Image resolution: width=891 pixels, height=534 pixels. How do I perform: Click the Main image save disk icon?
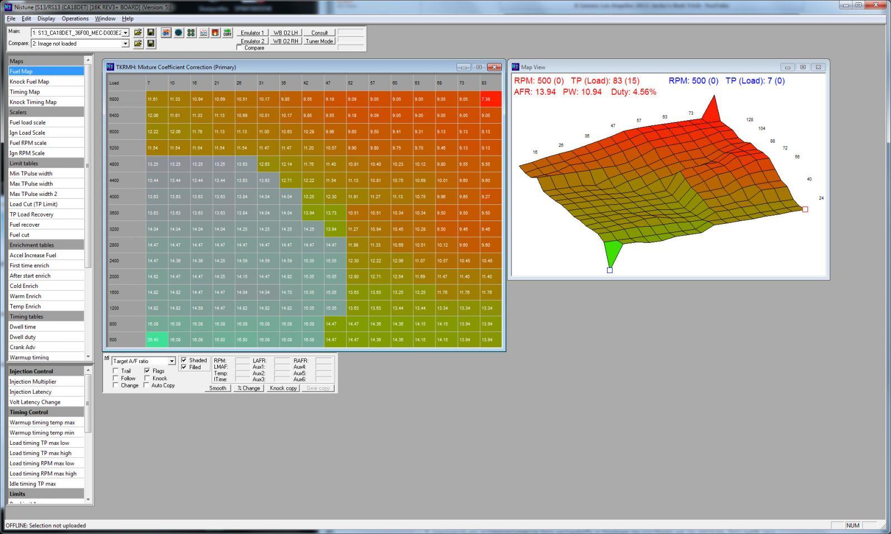coord(150,33)
